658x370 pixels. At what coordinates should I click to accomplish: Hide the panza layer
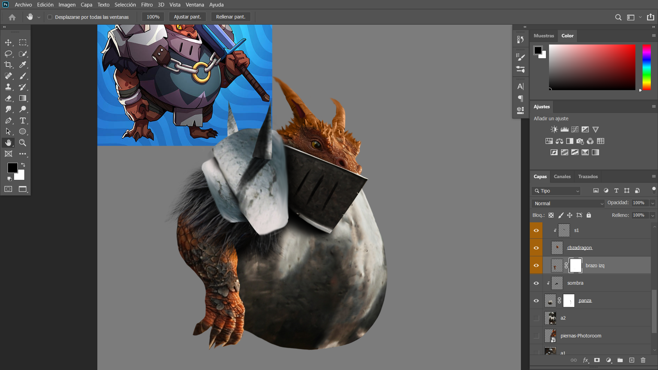[x=536, y=301]
